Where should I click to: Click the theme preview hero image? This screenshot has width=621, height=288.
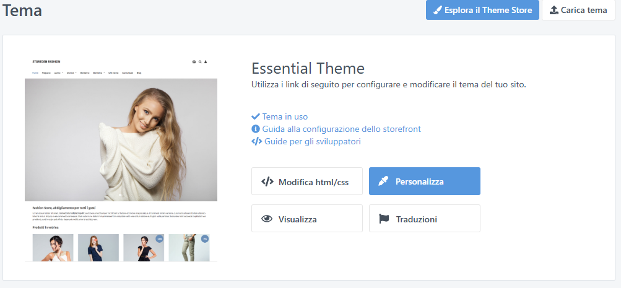pyautogui.click(x=121, y=139)
